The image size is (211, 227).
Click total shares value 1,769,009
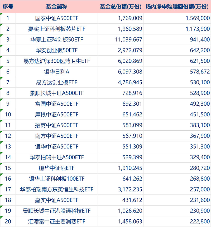pyautogui.click(x=130, y=18)
